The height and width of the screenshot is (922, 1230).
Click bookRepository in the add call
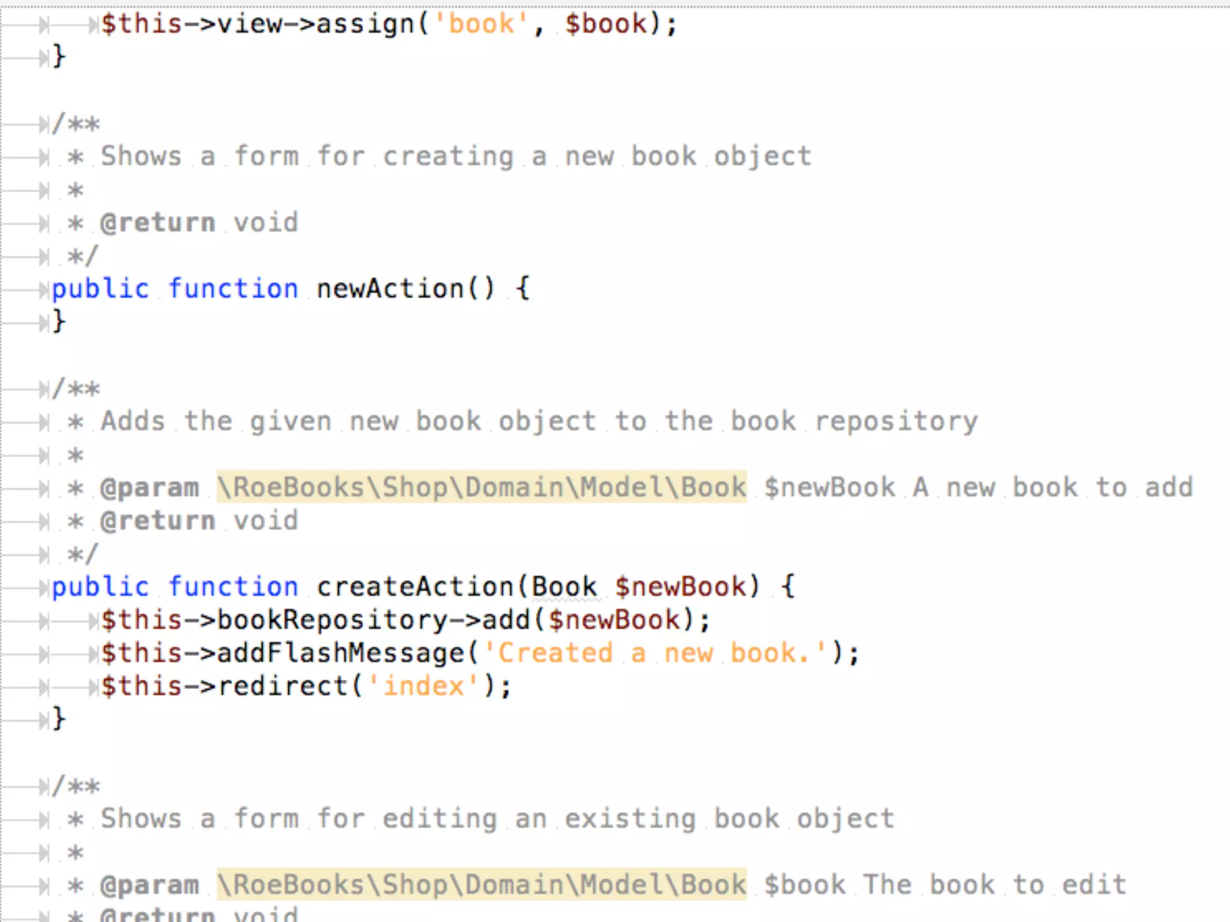click(332, 619)
